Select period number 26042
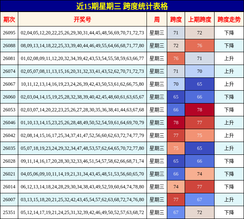 [x=9, y=135]
